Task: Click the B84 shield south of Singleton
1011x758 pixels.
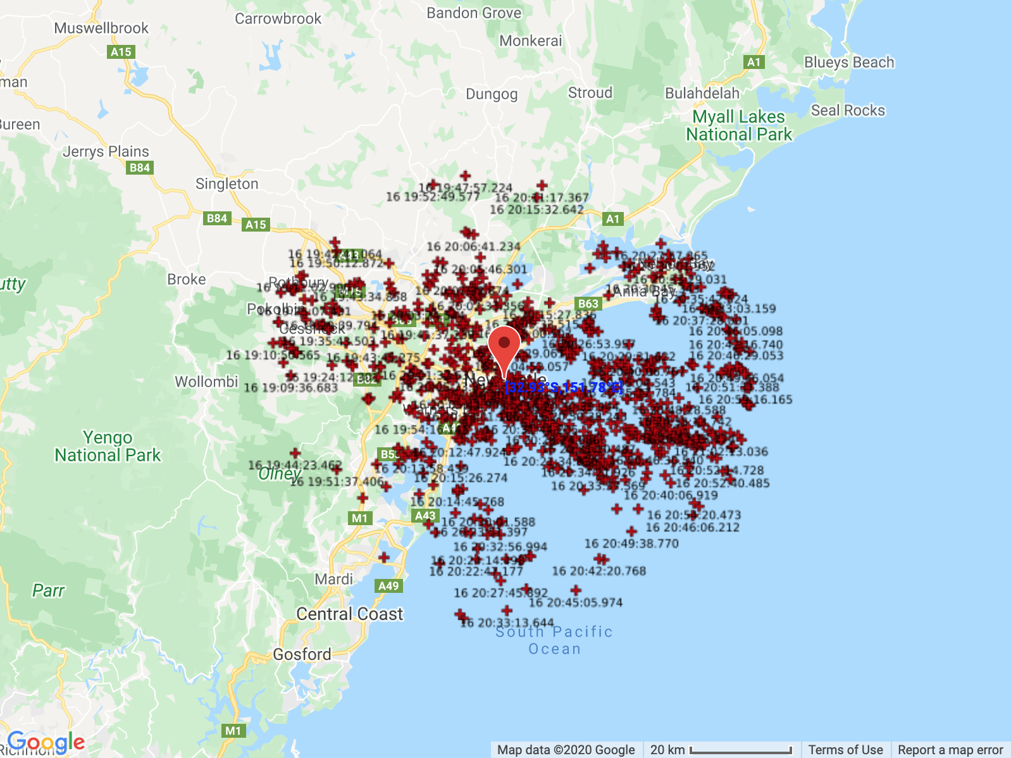Action: pyautogui.click(x=216, y=218)
